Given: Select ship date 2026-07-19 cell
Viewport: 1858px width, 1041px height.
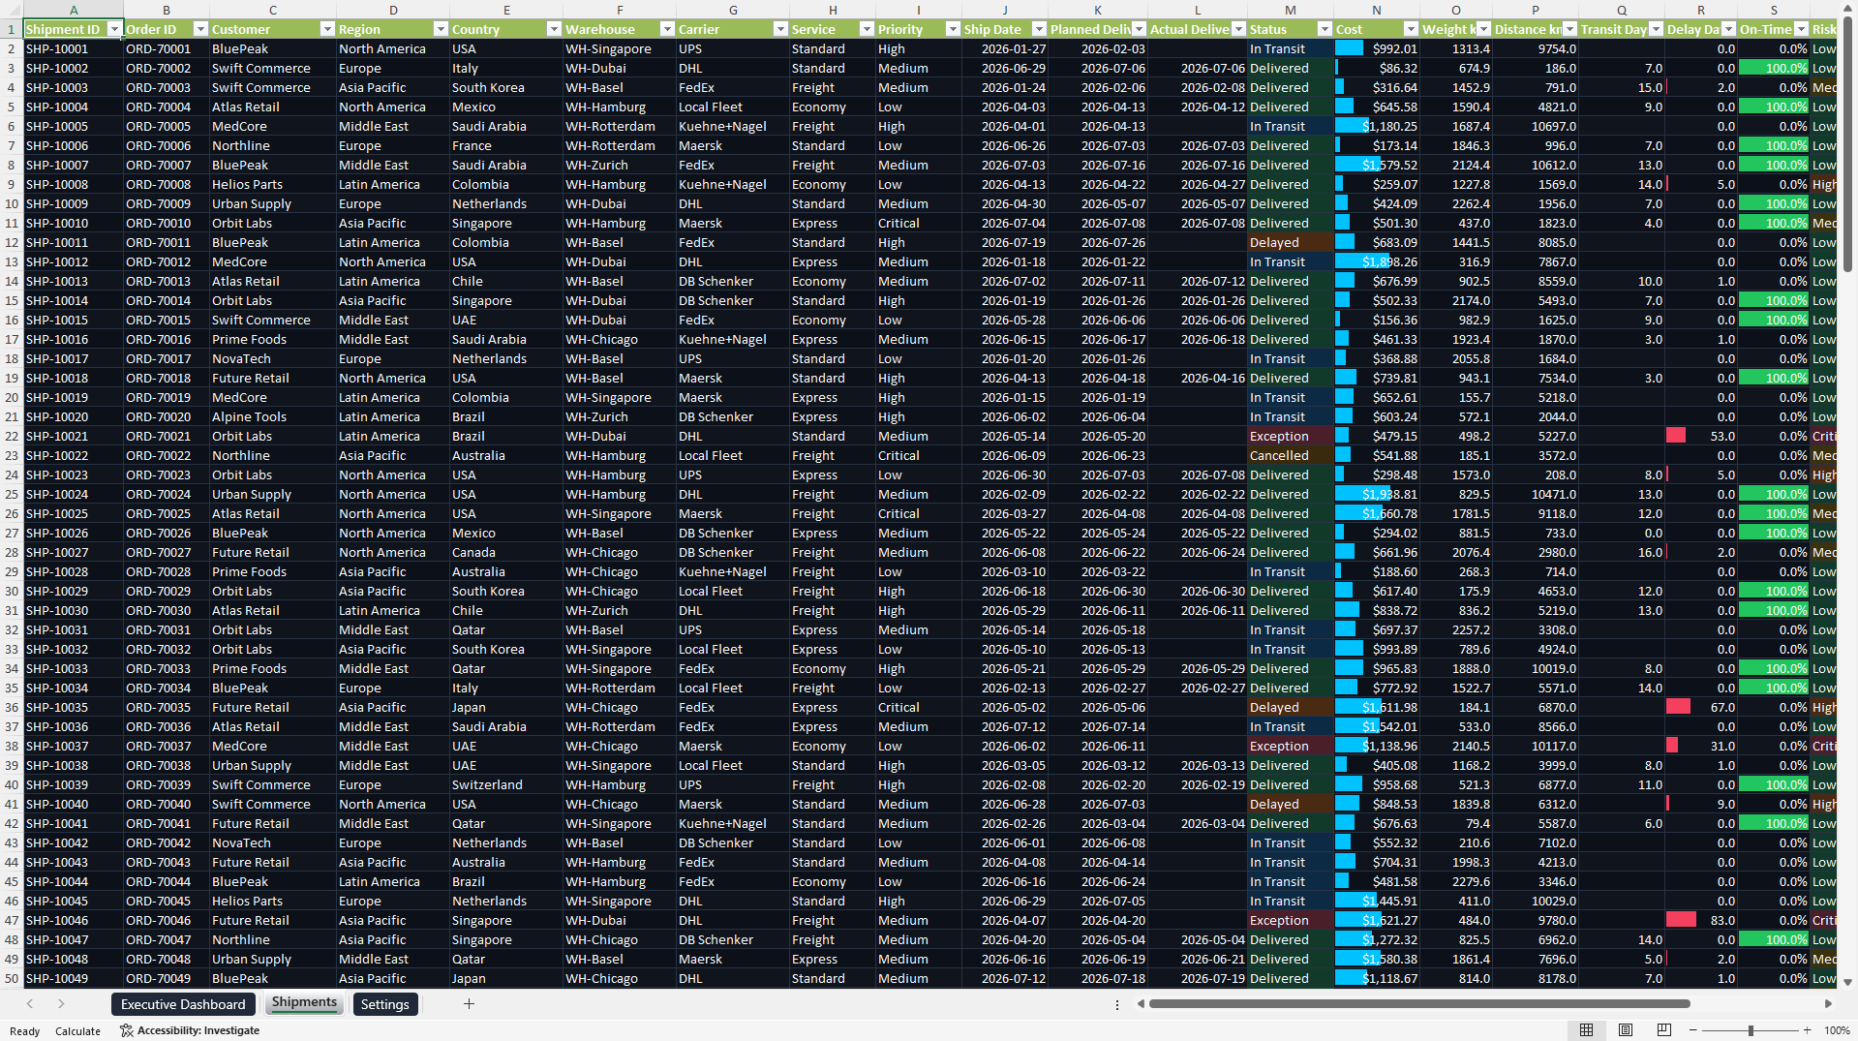Looking at the screenshot, I should pyautogui.click(x=1005, y=242).
